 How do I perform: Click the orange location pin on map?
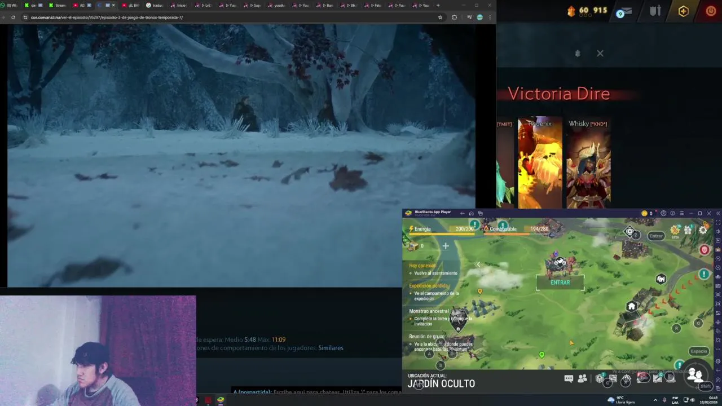coord(480,292)
